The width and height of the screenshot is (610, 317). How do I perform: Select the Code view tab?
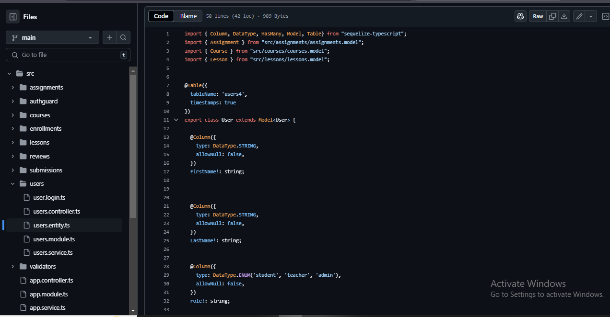pyautogui.click(x=161, y=16)
